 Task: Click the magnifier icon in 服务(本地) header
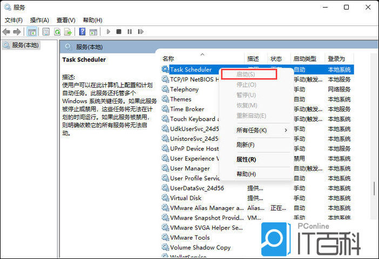[69, 47]
